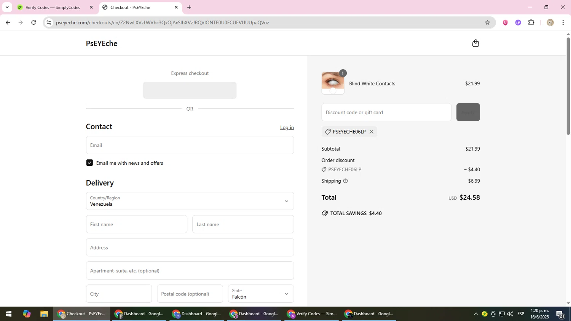Click the Blind White Contacts thumbnail
This screenshot has height=321, width=571.
pyautogui.click(x=333, y=83)
